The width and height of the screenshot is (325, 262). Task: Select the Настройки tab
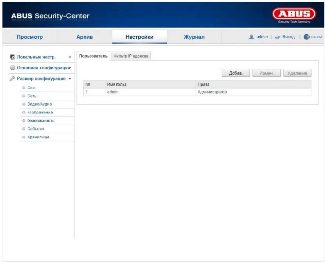pyautogui.click(x=139, y=37)
